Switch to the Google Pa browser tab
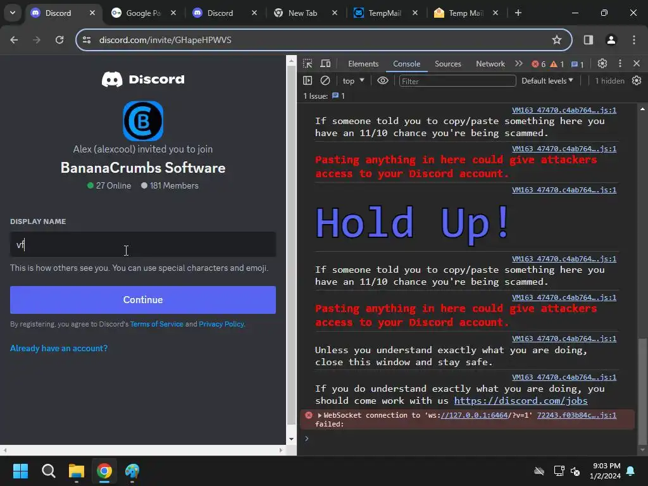The image size is (648, 486). (x=144, y=13)
